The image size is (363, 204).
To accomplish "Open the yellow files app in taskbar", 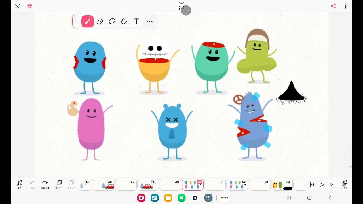I will coord(168,198).
